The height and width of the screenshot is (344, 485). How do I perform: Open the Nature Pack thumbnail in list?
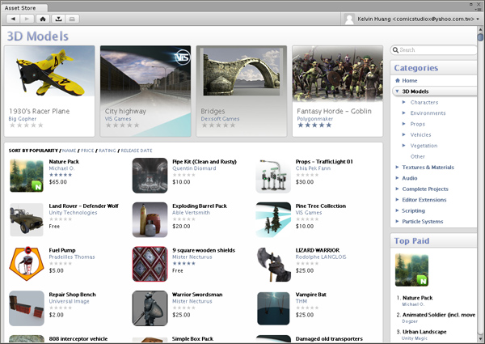(27, 176)
